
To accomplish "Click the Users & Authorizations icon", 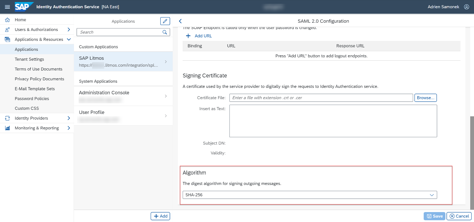I will click(x=7, y=30).
